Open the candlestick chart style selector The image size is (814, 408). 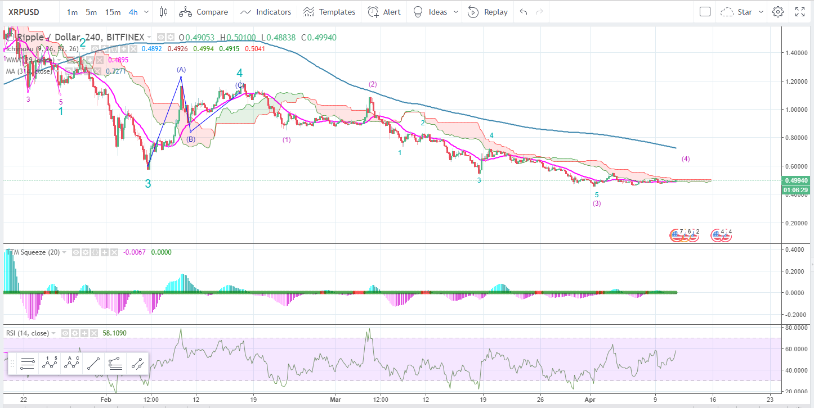pyautogui.click(x=164, y=12)
